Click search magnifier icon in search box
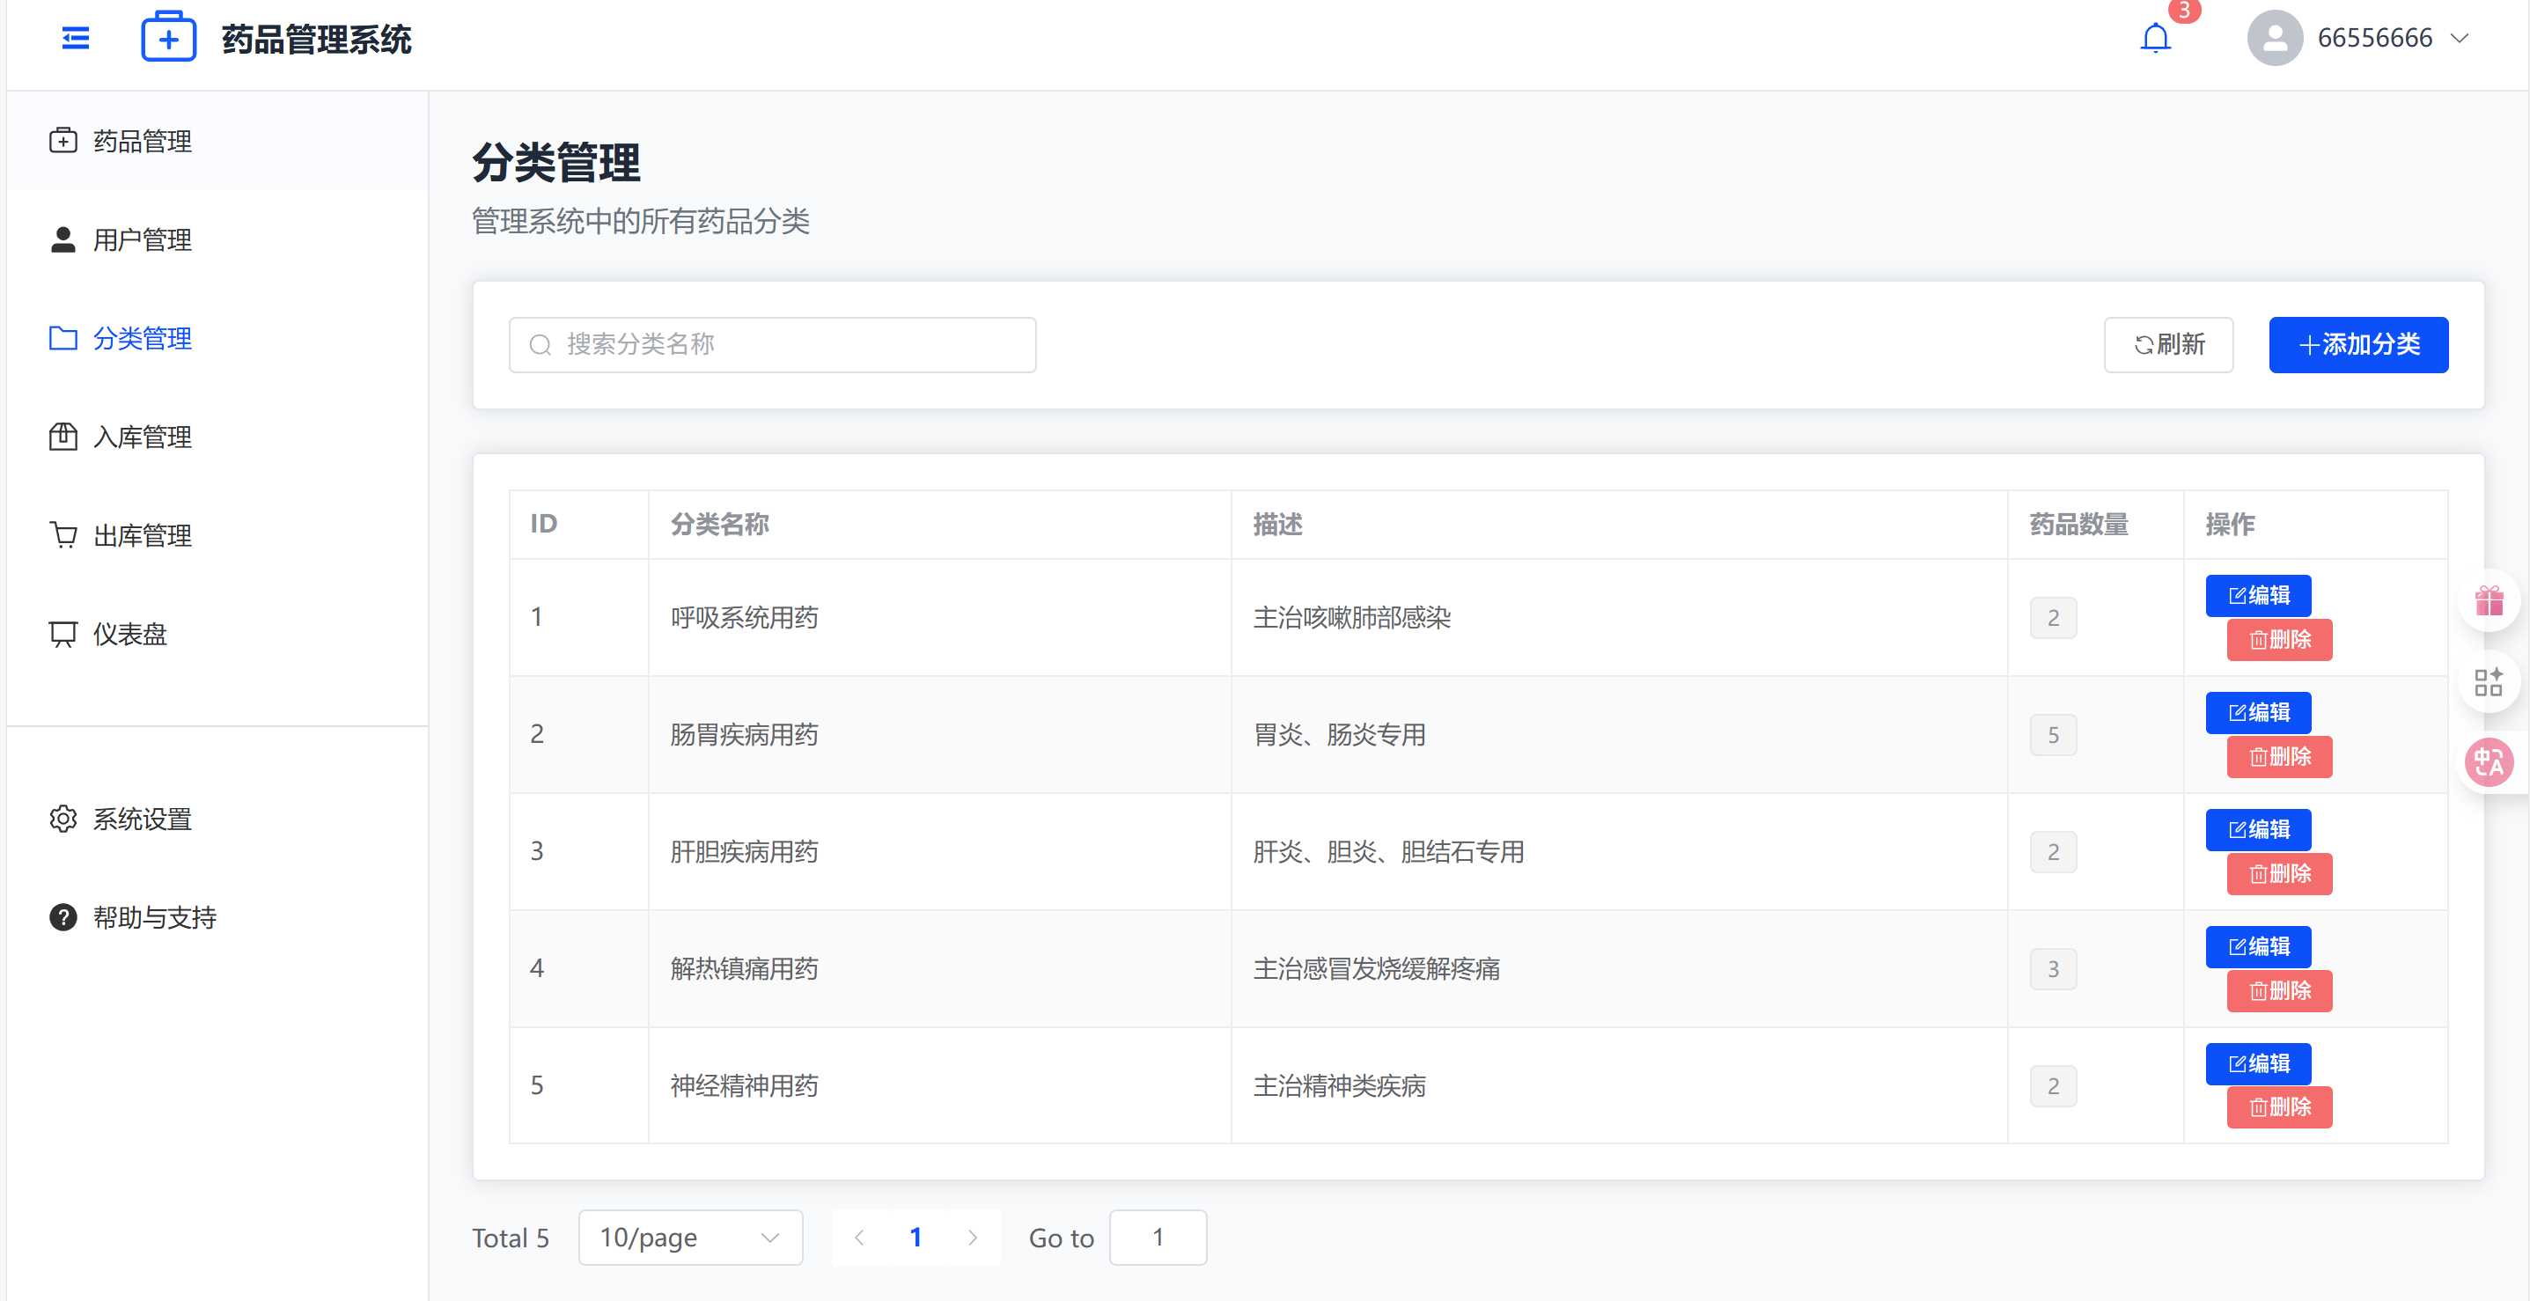 pos(541,345)
